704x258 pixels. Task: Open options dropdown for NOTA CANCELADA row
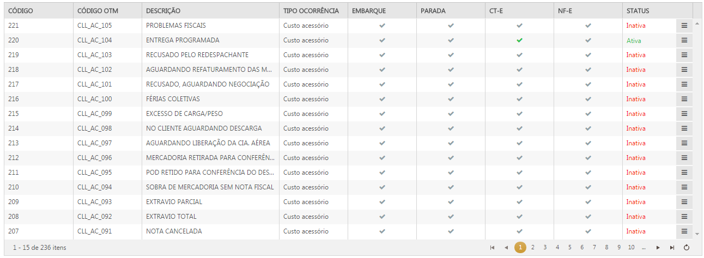click(x=684, y=231)
